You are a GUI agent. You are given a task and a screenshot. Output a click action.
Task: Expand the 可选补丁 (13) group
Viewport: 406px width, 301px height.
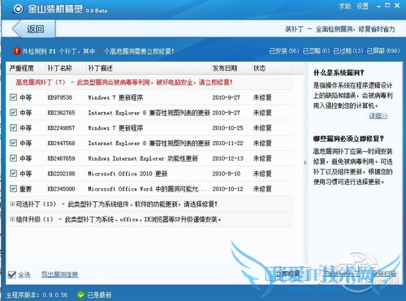click(x=12, y=204)
